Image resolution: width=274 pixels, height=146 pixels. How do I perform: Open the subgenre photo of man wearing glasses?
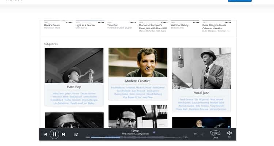click(138, 116)
